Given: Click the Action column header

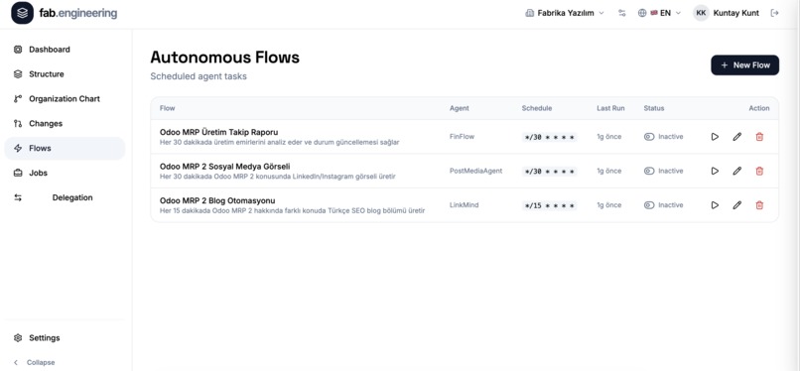Looking at the screenshot, I should pos(759,108).
